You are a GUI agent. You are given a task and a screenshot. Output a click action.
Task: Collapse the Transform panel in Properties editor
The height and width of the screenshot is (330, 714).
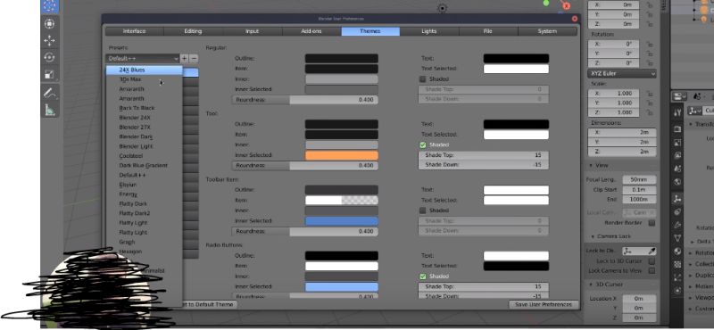(691, 124)
